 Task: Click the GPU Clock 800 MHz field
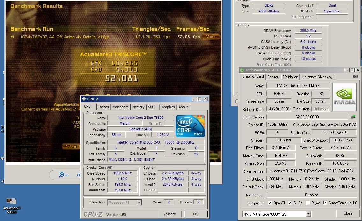[276, 179]
